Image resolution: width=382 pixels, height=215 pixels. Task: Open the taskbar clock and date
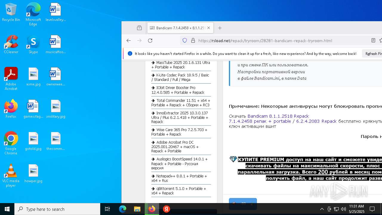(x=357, y=209)
